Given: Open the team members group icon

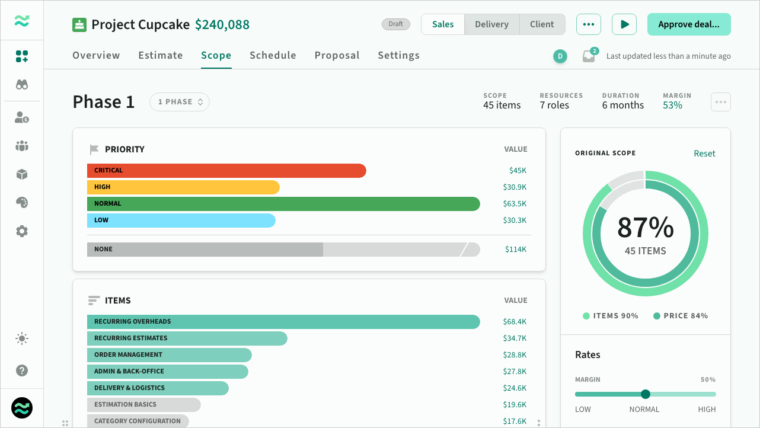Looking at the screenshot, I should point(22,146).
